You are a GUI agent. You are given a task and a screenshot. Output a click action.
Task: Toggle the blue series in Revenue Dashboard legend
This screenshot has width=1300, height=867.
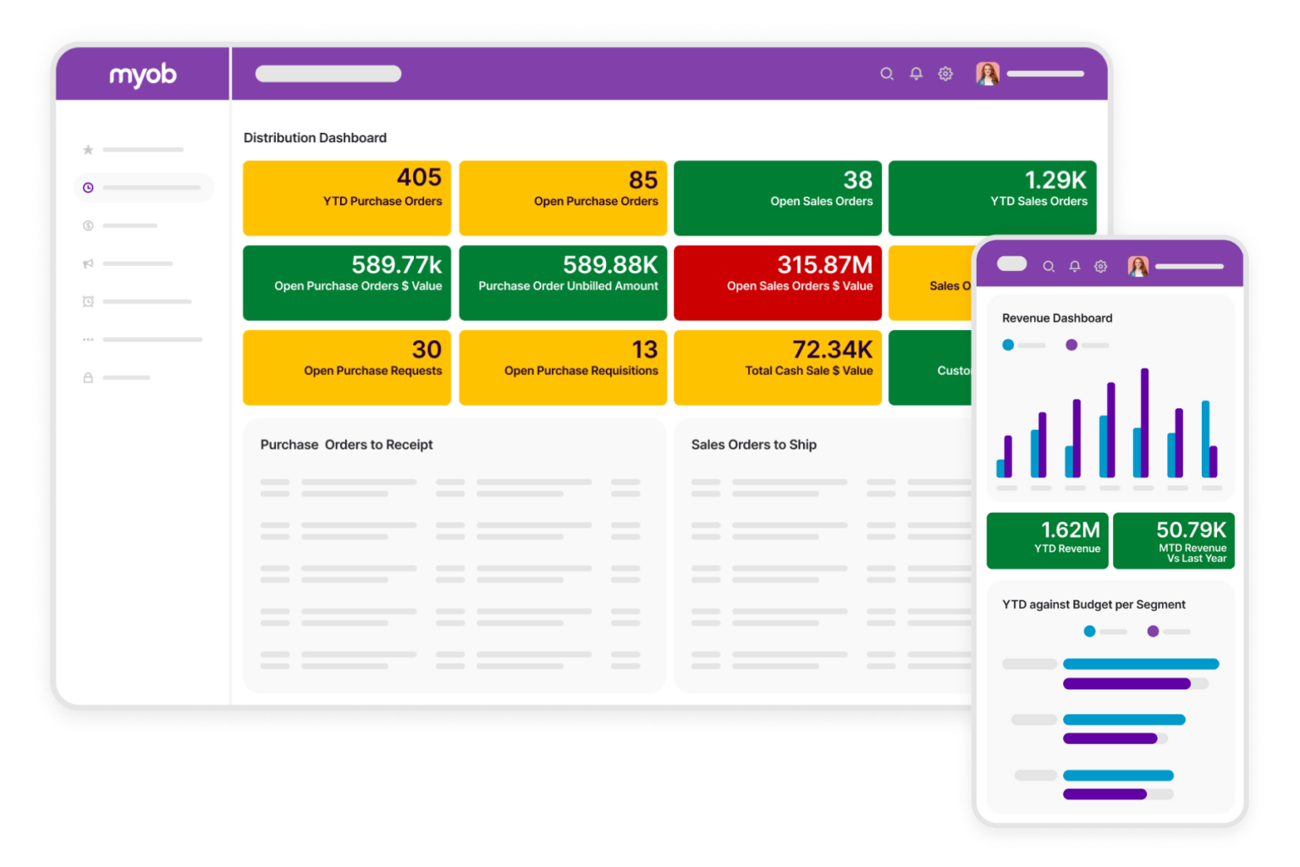(1008, 345)
